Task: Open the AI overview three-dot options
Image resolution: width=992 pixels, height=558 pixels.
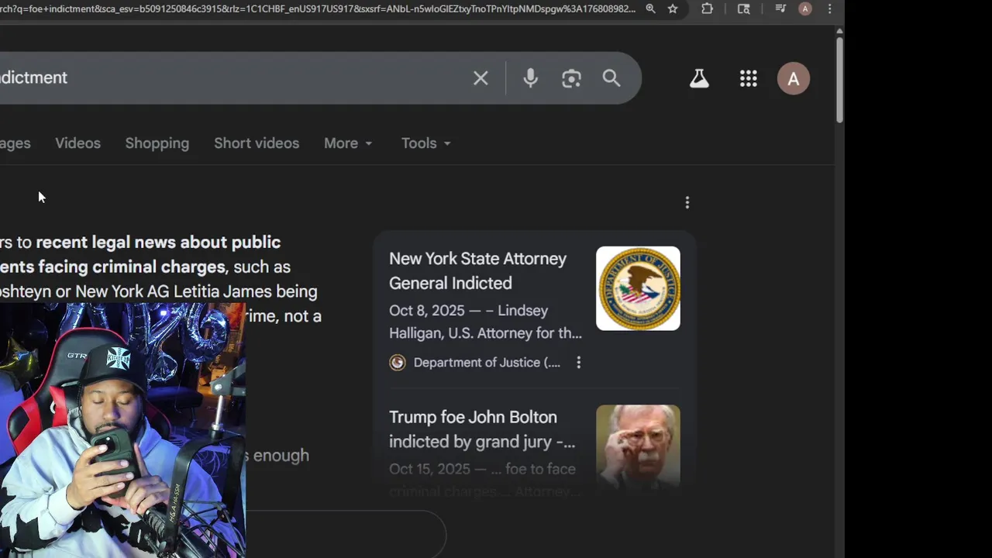Action: pyautogui.click(x=687, y=202)
